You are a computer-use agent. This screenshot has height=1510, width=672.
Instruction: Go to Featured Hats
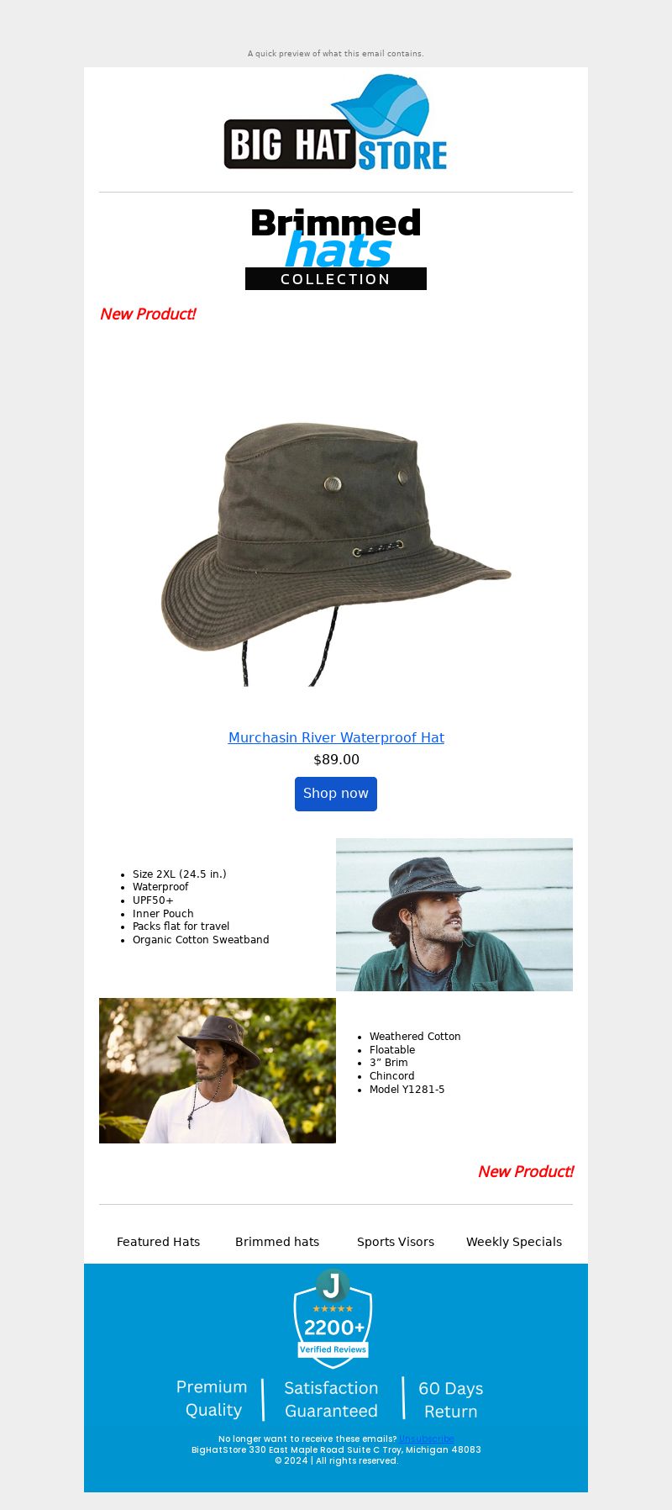pos(158,1242)
